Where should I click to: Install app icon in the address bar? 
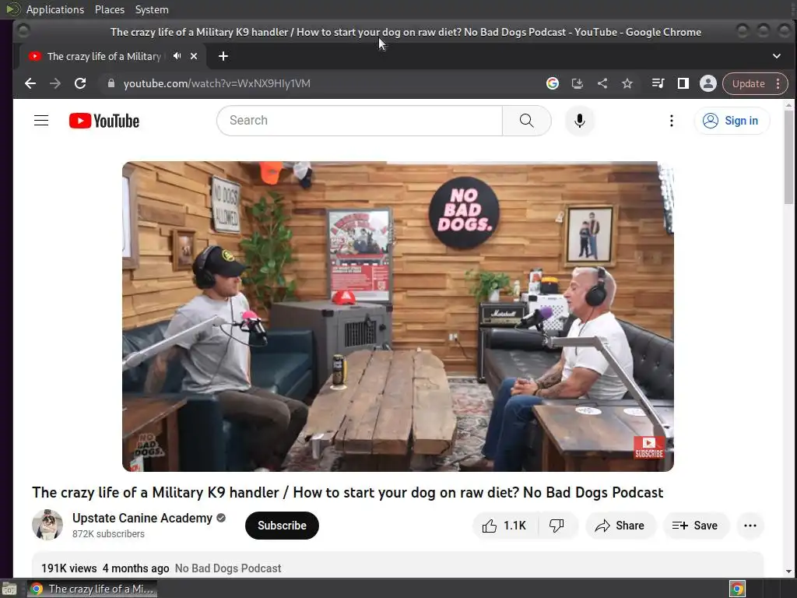[x=578, y=83]
